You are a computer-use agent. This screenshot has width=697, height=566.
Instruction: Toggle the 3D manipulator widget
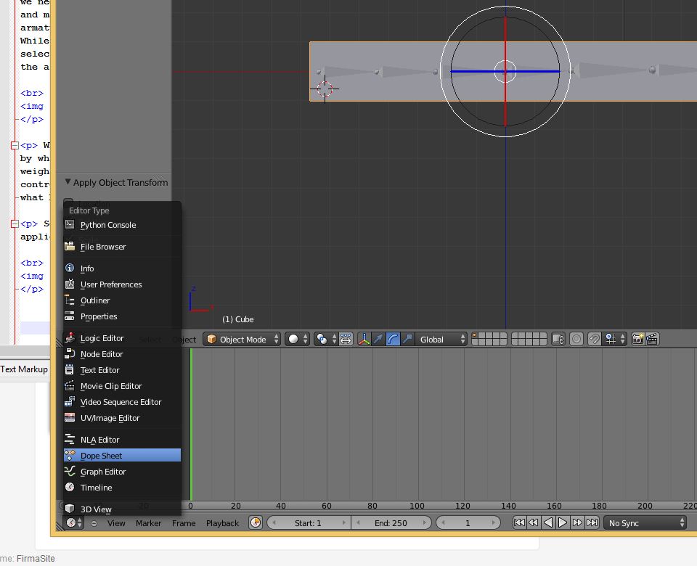(364, 340)
